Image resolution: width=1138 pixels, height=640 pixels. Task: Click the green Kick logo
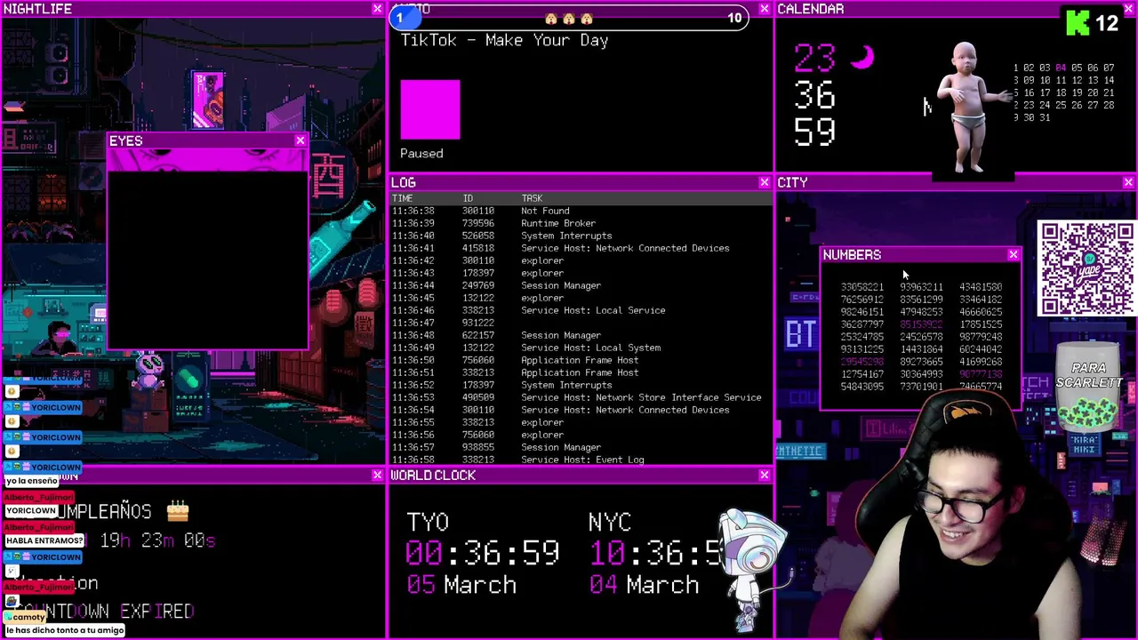click(1078, 22)
